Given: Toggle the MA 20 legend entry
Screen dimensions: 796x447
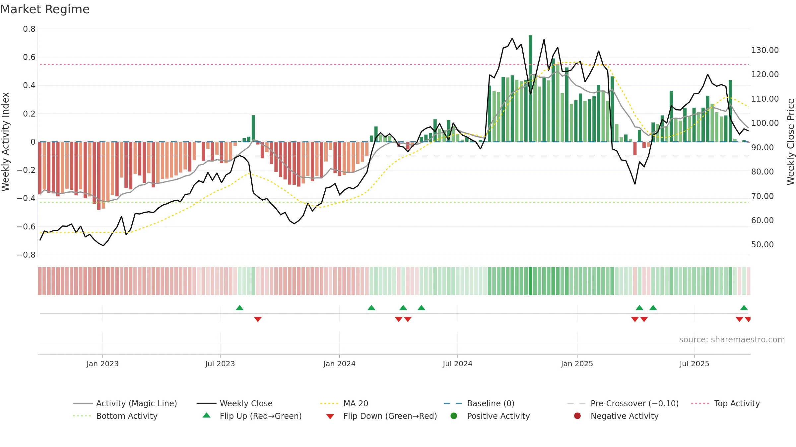Looking at the screenshot, I should tap(344, 403).
